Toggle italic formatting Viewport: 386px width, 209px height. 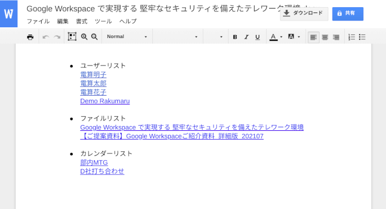[x=246, y=37]
